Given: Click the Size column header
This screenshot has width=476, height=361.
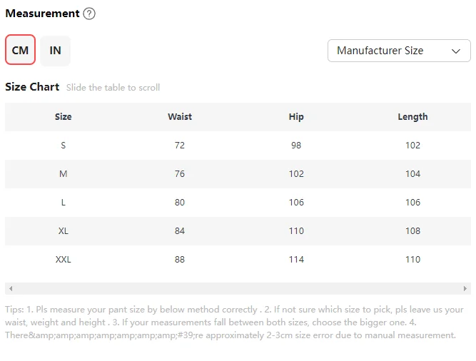Looking at the screenshot, I should coord(63,117).
